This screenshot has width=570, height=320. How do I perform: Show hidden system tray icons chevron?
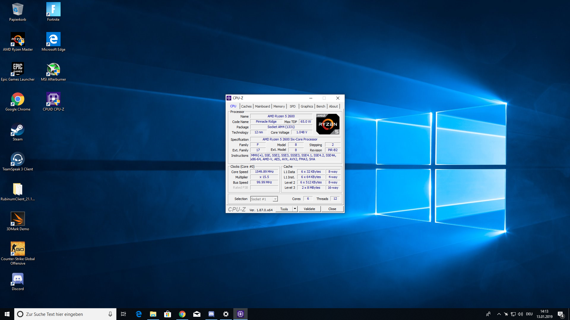coord(499,314)
